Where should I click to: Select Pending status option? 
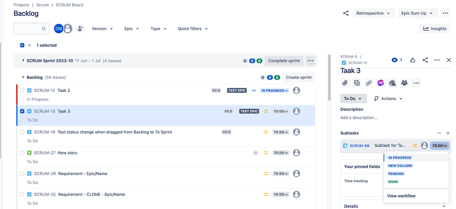click(x=396, y=174)
